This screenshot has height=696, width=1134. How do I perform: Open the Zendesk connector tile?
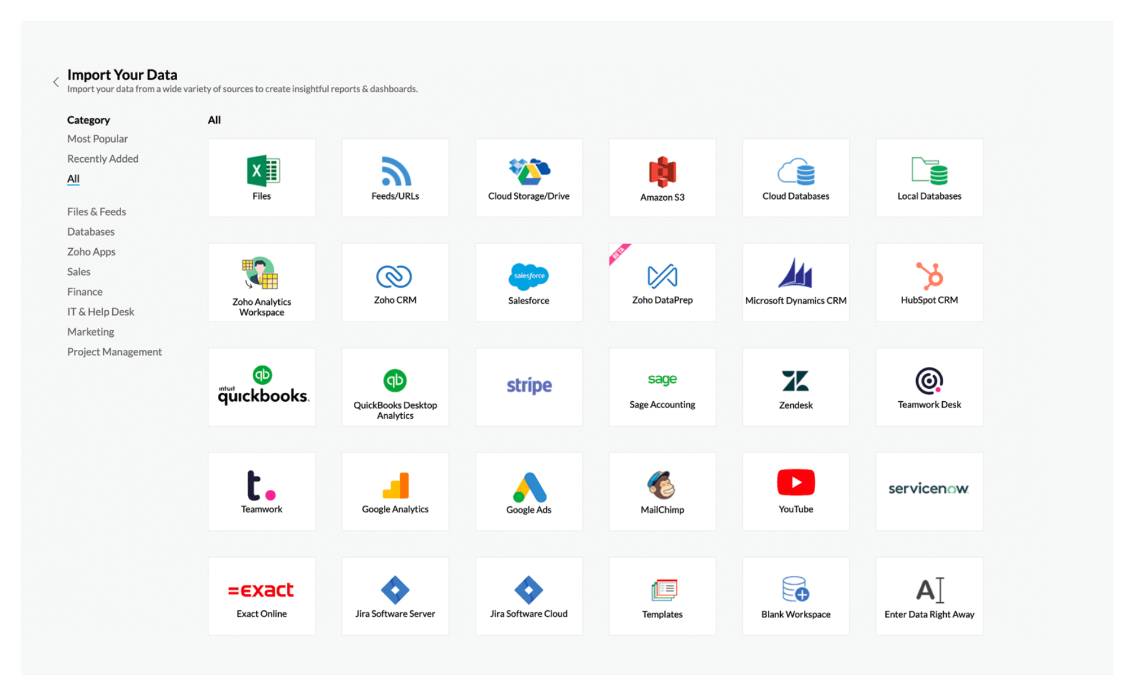click(x=796, y=387)
